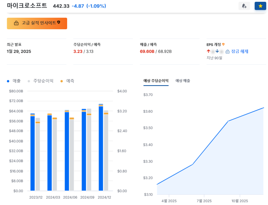Screen dimensions: 268x205
Task: Click the blue revenue bar for 2024/03
Action: click(x=49, y=152)
